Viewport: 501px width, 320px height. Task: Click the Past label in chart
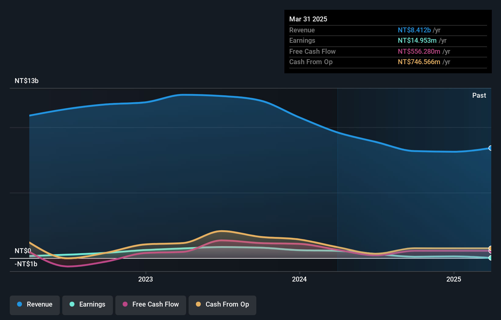(479, 95)
